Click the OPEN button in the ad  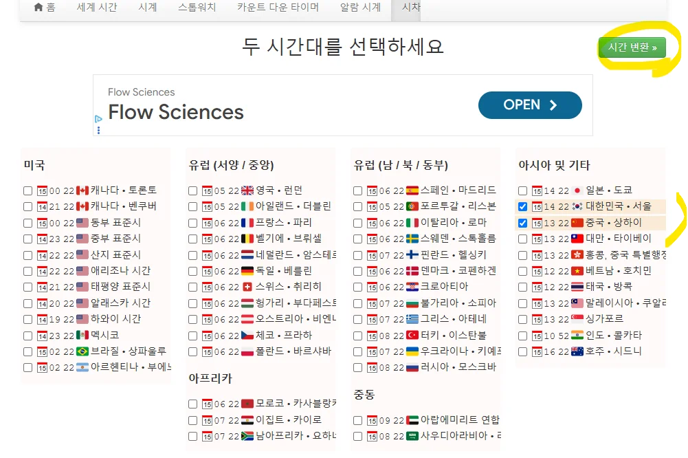tap(530, 105)
